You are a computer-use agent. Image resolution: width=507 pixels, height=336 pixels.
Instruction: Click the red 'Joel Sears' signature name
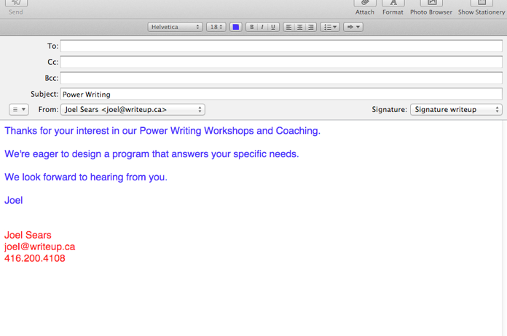[28, 235]
